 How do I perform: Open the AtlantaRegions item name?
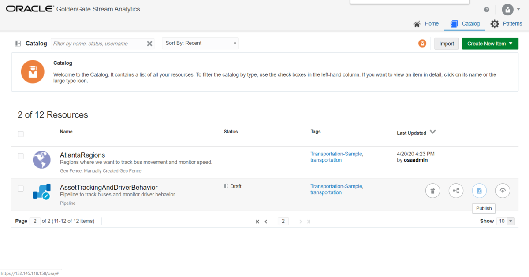(82, 155)
